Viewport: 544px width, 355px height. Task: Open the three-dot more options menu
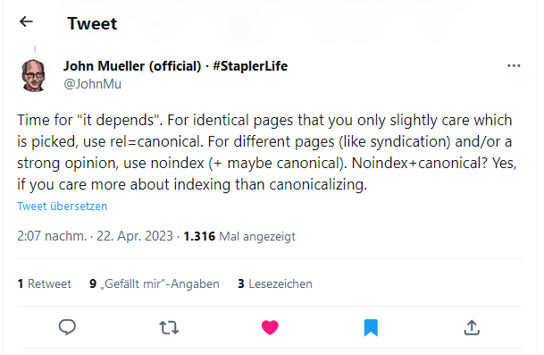pyautogui.click(x=514, y=65)
